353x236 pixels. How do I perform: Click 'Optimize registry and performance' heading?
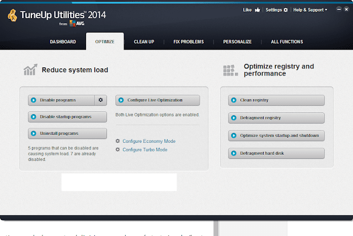(x=279, y=70)
